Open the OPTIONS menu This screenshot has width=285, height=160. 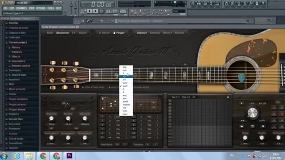coord(41,8)
